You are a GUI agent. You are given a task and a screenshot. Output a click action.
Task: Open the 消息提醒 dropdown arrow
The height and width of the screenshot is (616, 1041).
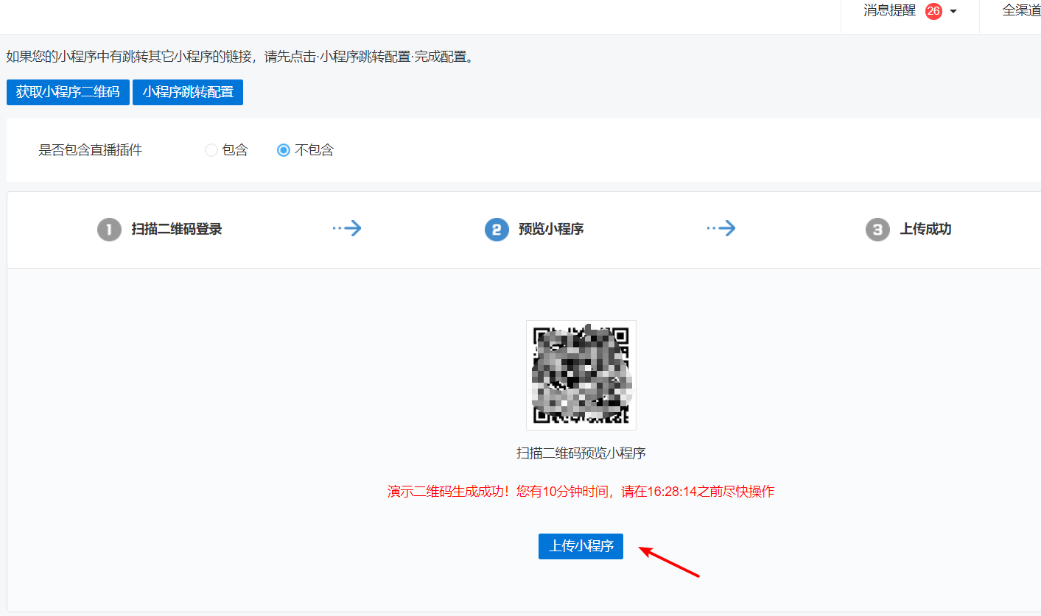[x=953, y=11]
